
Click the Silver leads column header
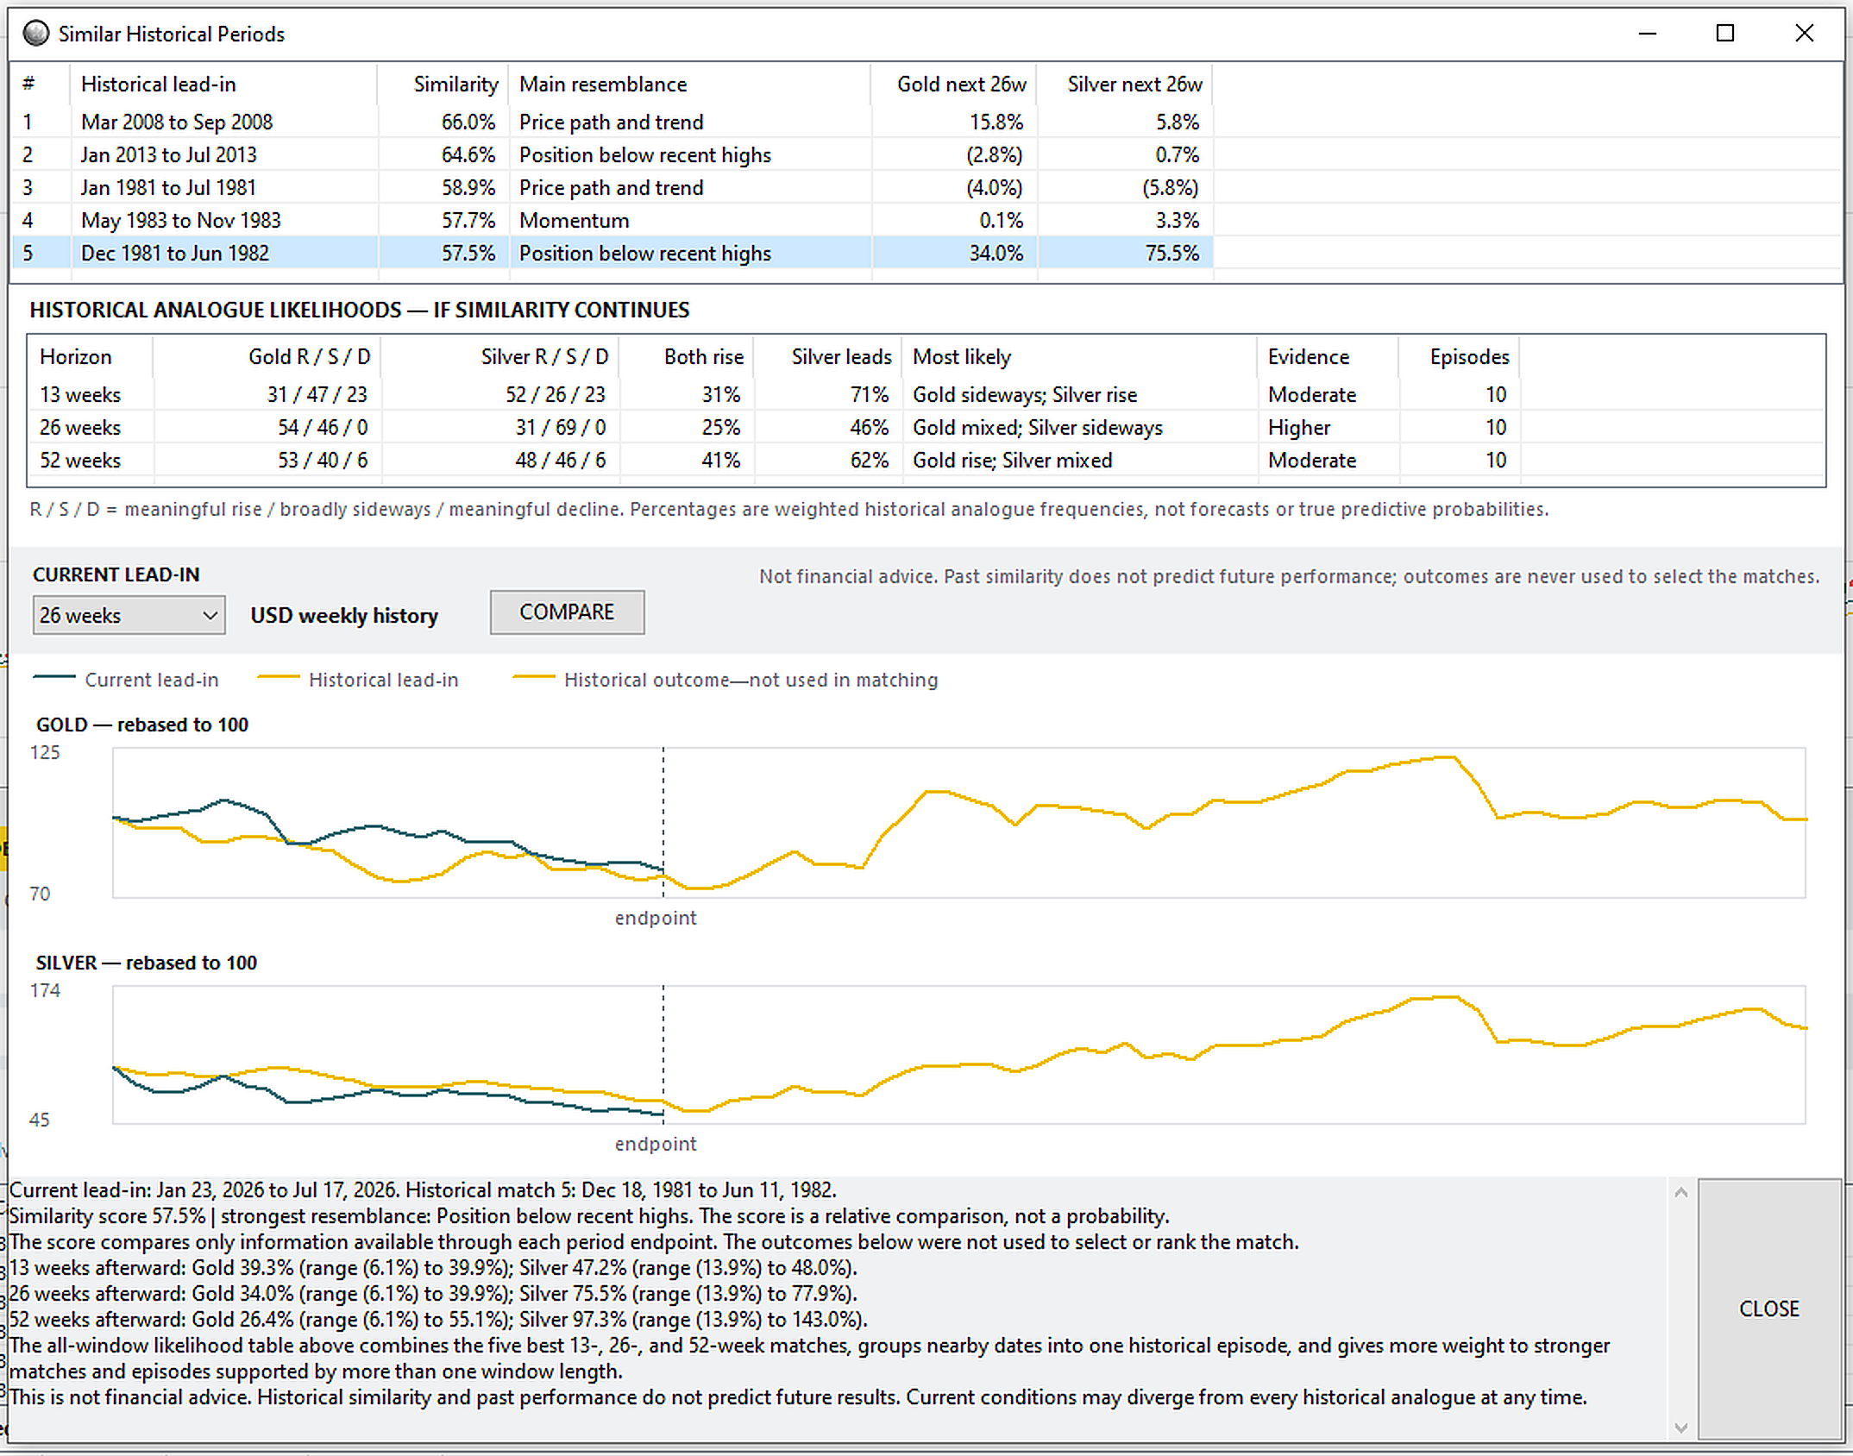(827, 357)
